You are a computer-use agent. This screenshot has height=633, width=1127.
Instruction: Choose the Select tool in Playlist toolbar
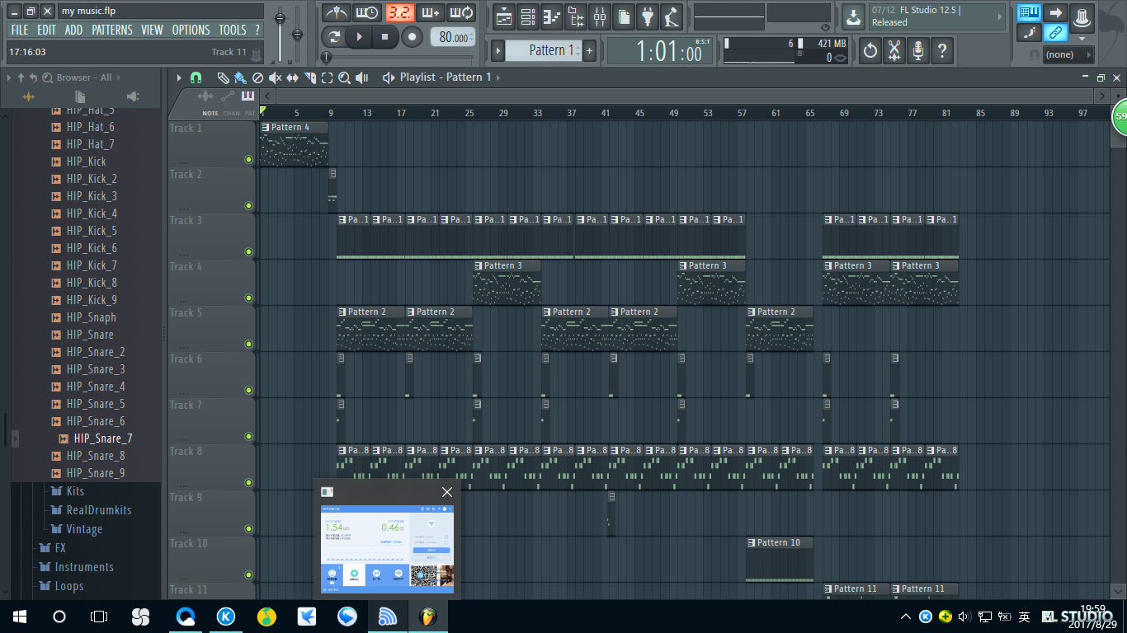point(328,77)
